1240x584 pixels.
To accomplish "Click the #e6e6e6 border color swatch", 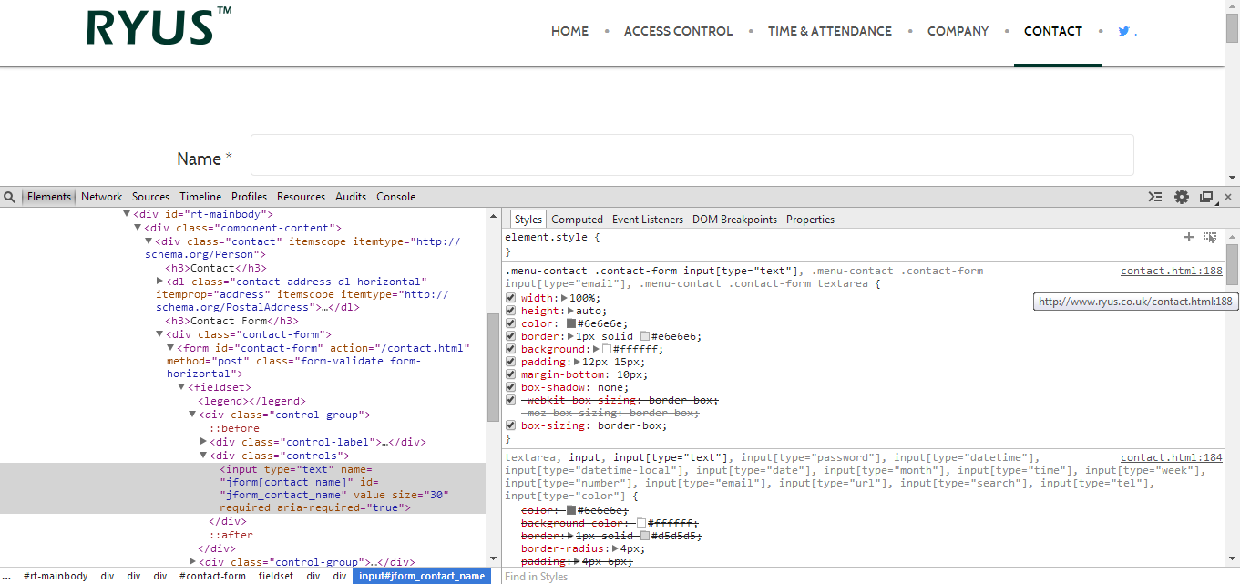I will tap(645, 336).
